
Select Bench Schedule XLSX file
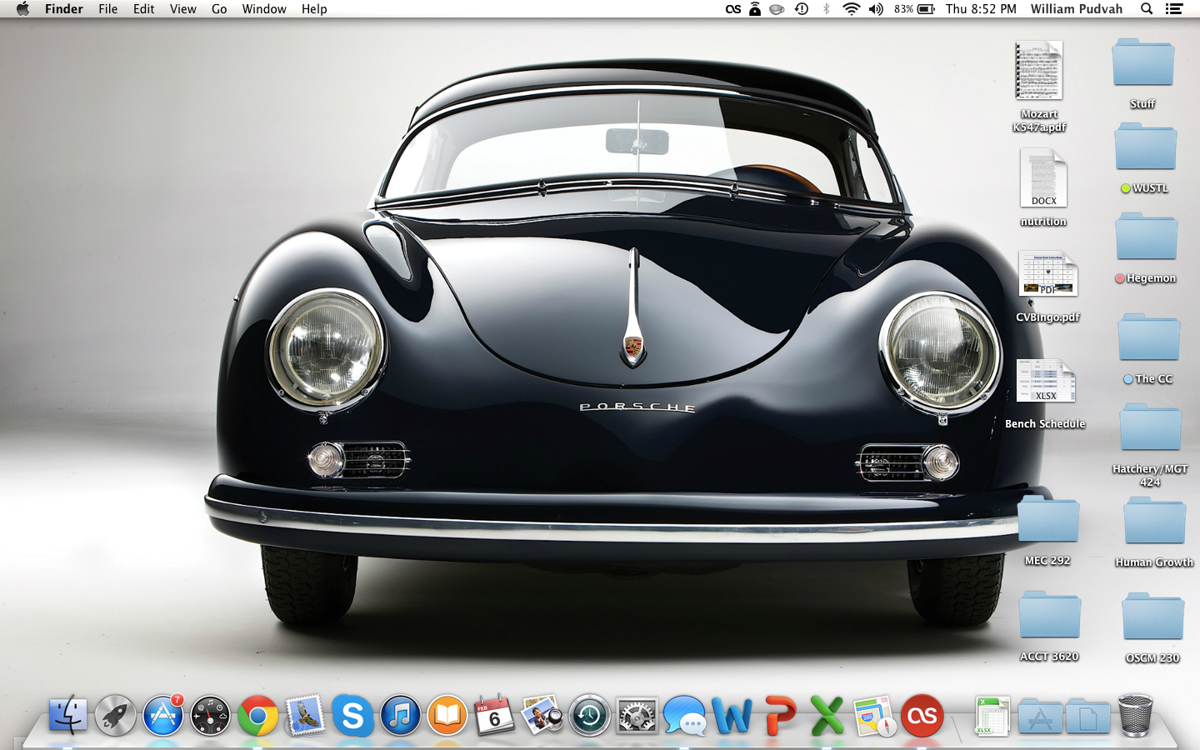1046,382
